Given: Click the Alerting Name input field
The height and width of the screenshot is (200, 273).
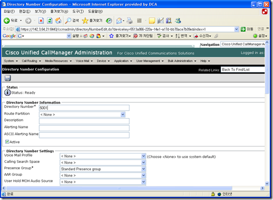Looking at the screenshot, I should (x=84, y=128).
